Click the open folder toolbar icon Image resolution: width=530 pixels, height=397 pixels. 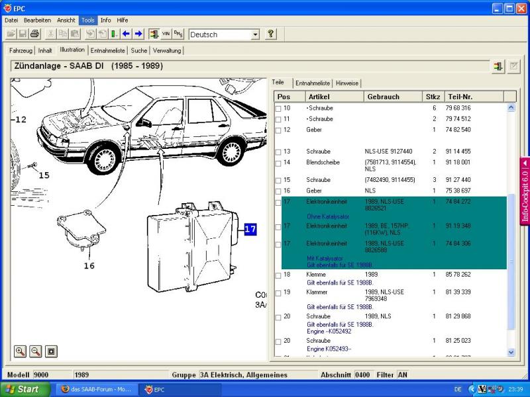point(11,34)
